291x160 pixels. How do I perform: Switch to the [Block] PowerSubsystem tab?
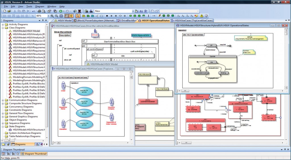click(95, 21)
